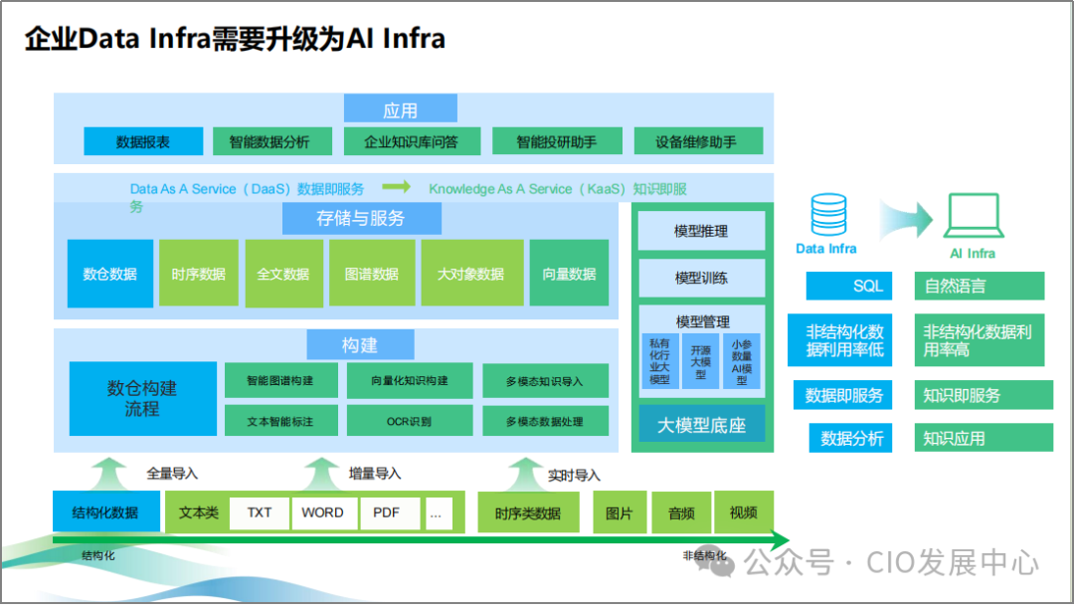The width and height of the screenshot is (1074, 605).
Task: Select the 自然语言 box
Action: click(980, 286)
